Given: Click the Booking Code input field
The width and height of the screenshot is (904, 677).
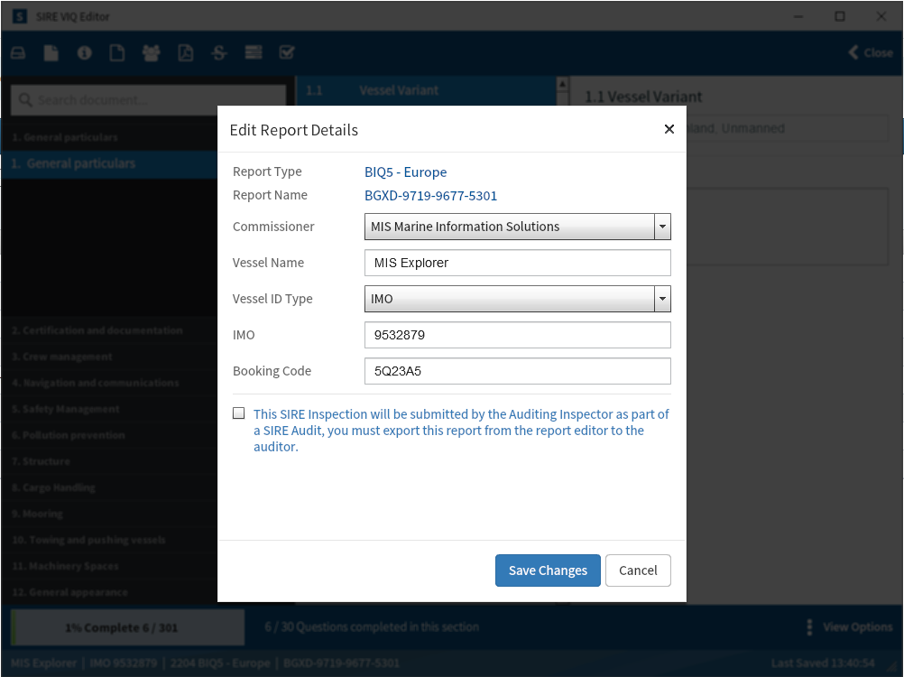Looking at the screenshot, I should click(x=517, y=371).
